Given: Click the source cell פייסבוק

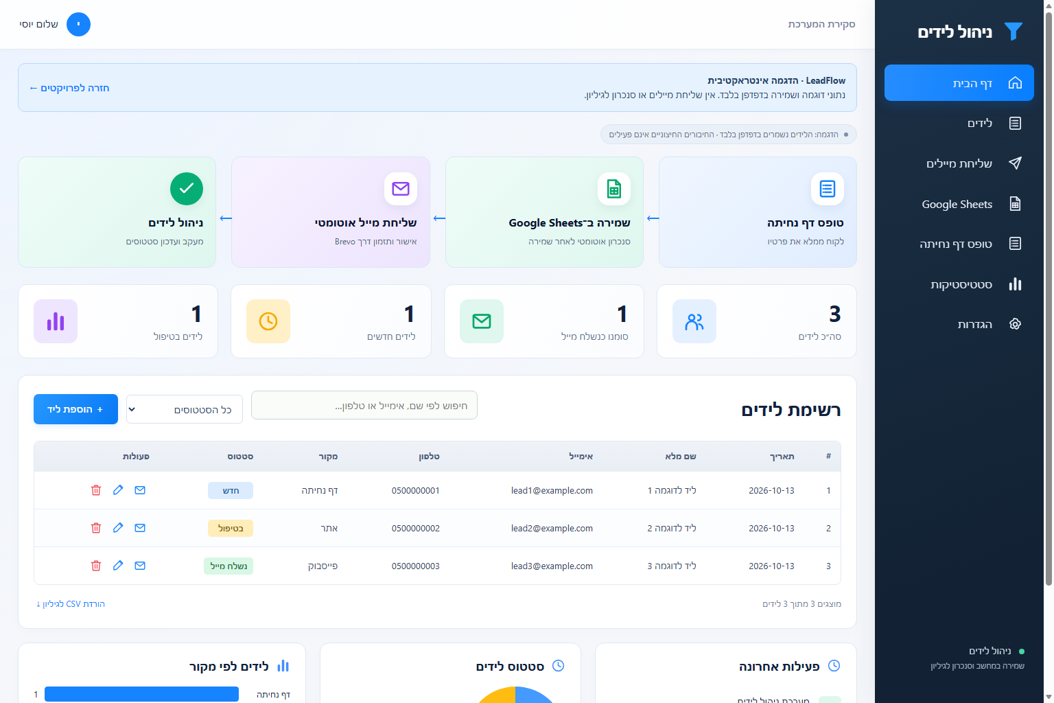Looking at the screenshot, I should (323, 566).
